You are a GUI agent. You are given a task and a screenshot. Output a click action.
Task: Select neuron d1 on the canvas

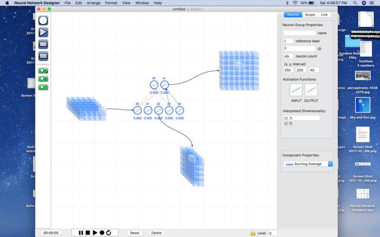pyautogui.click(x=148, y=110)
